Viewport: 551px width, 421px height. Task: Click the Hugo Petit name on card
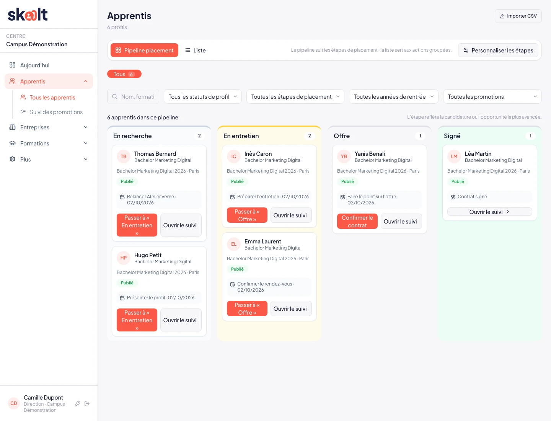point(148,255)
